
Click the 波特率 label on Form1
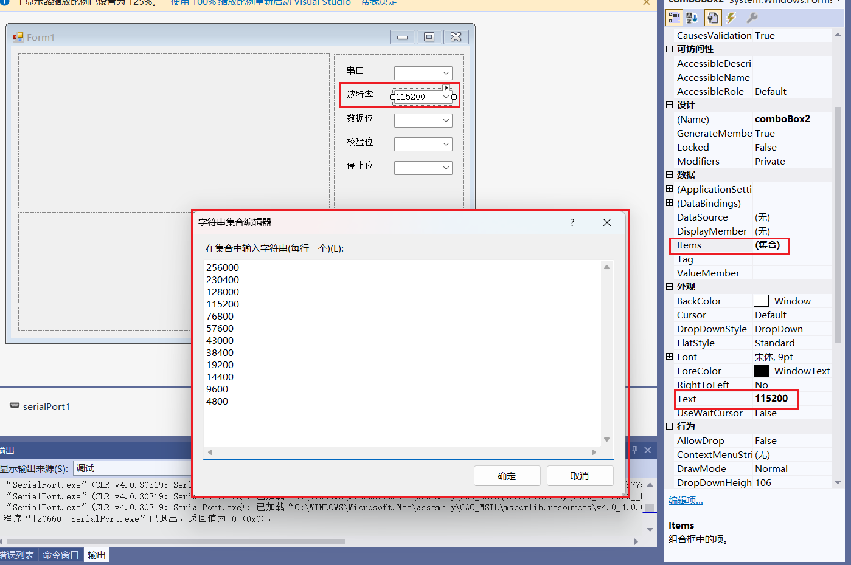360,94
